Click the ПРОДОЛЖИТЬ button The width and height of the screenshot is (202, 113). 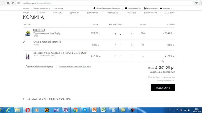pos(163,88)
